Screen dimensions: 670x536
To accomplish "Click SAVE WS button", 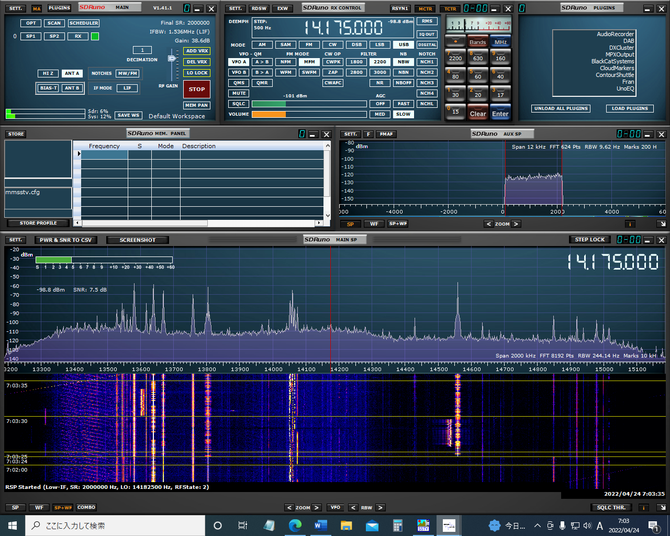I will [x=128, y=115].
